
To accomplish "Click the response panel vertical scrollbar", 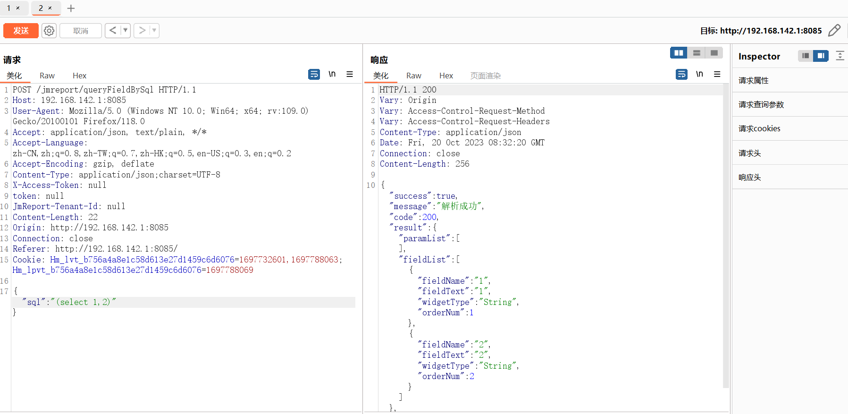I will coord(726,236).
